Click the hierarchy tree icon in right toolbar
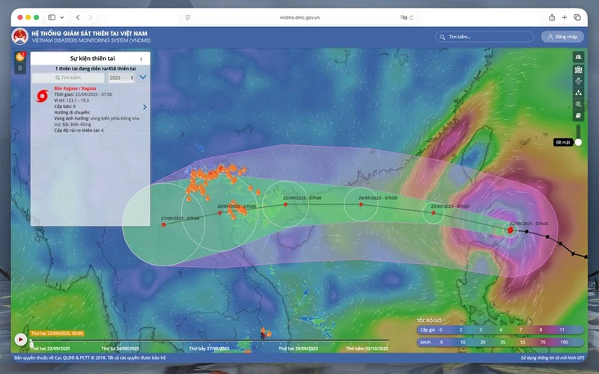Image resolution: width=599 pixels, height=374 pixels. 578,93
